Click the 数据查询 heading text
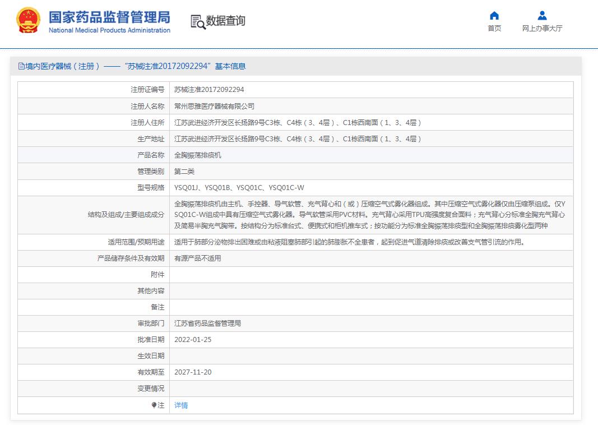The image size is (598, 425). tap(225, 21)
